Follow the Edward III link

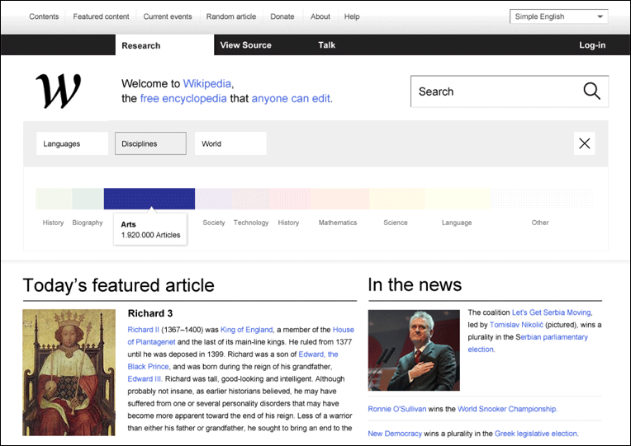click(x=145, y=379)
